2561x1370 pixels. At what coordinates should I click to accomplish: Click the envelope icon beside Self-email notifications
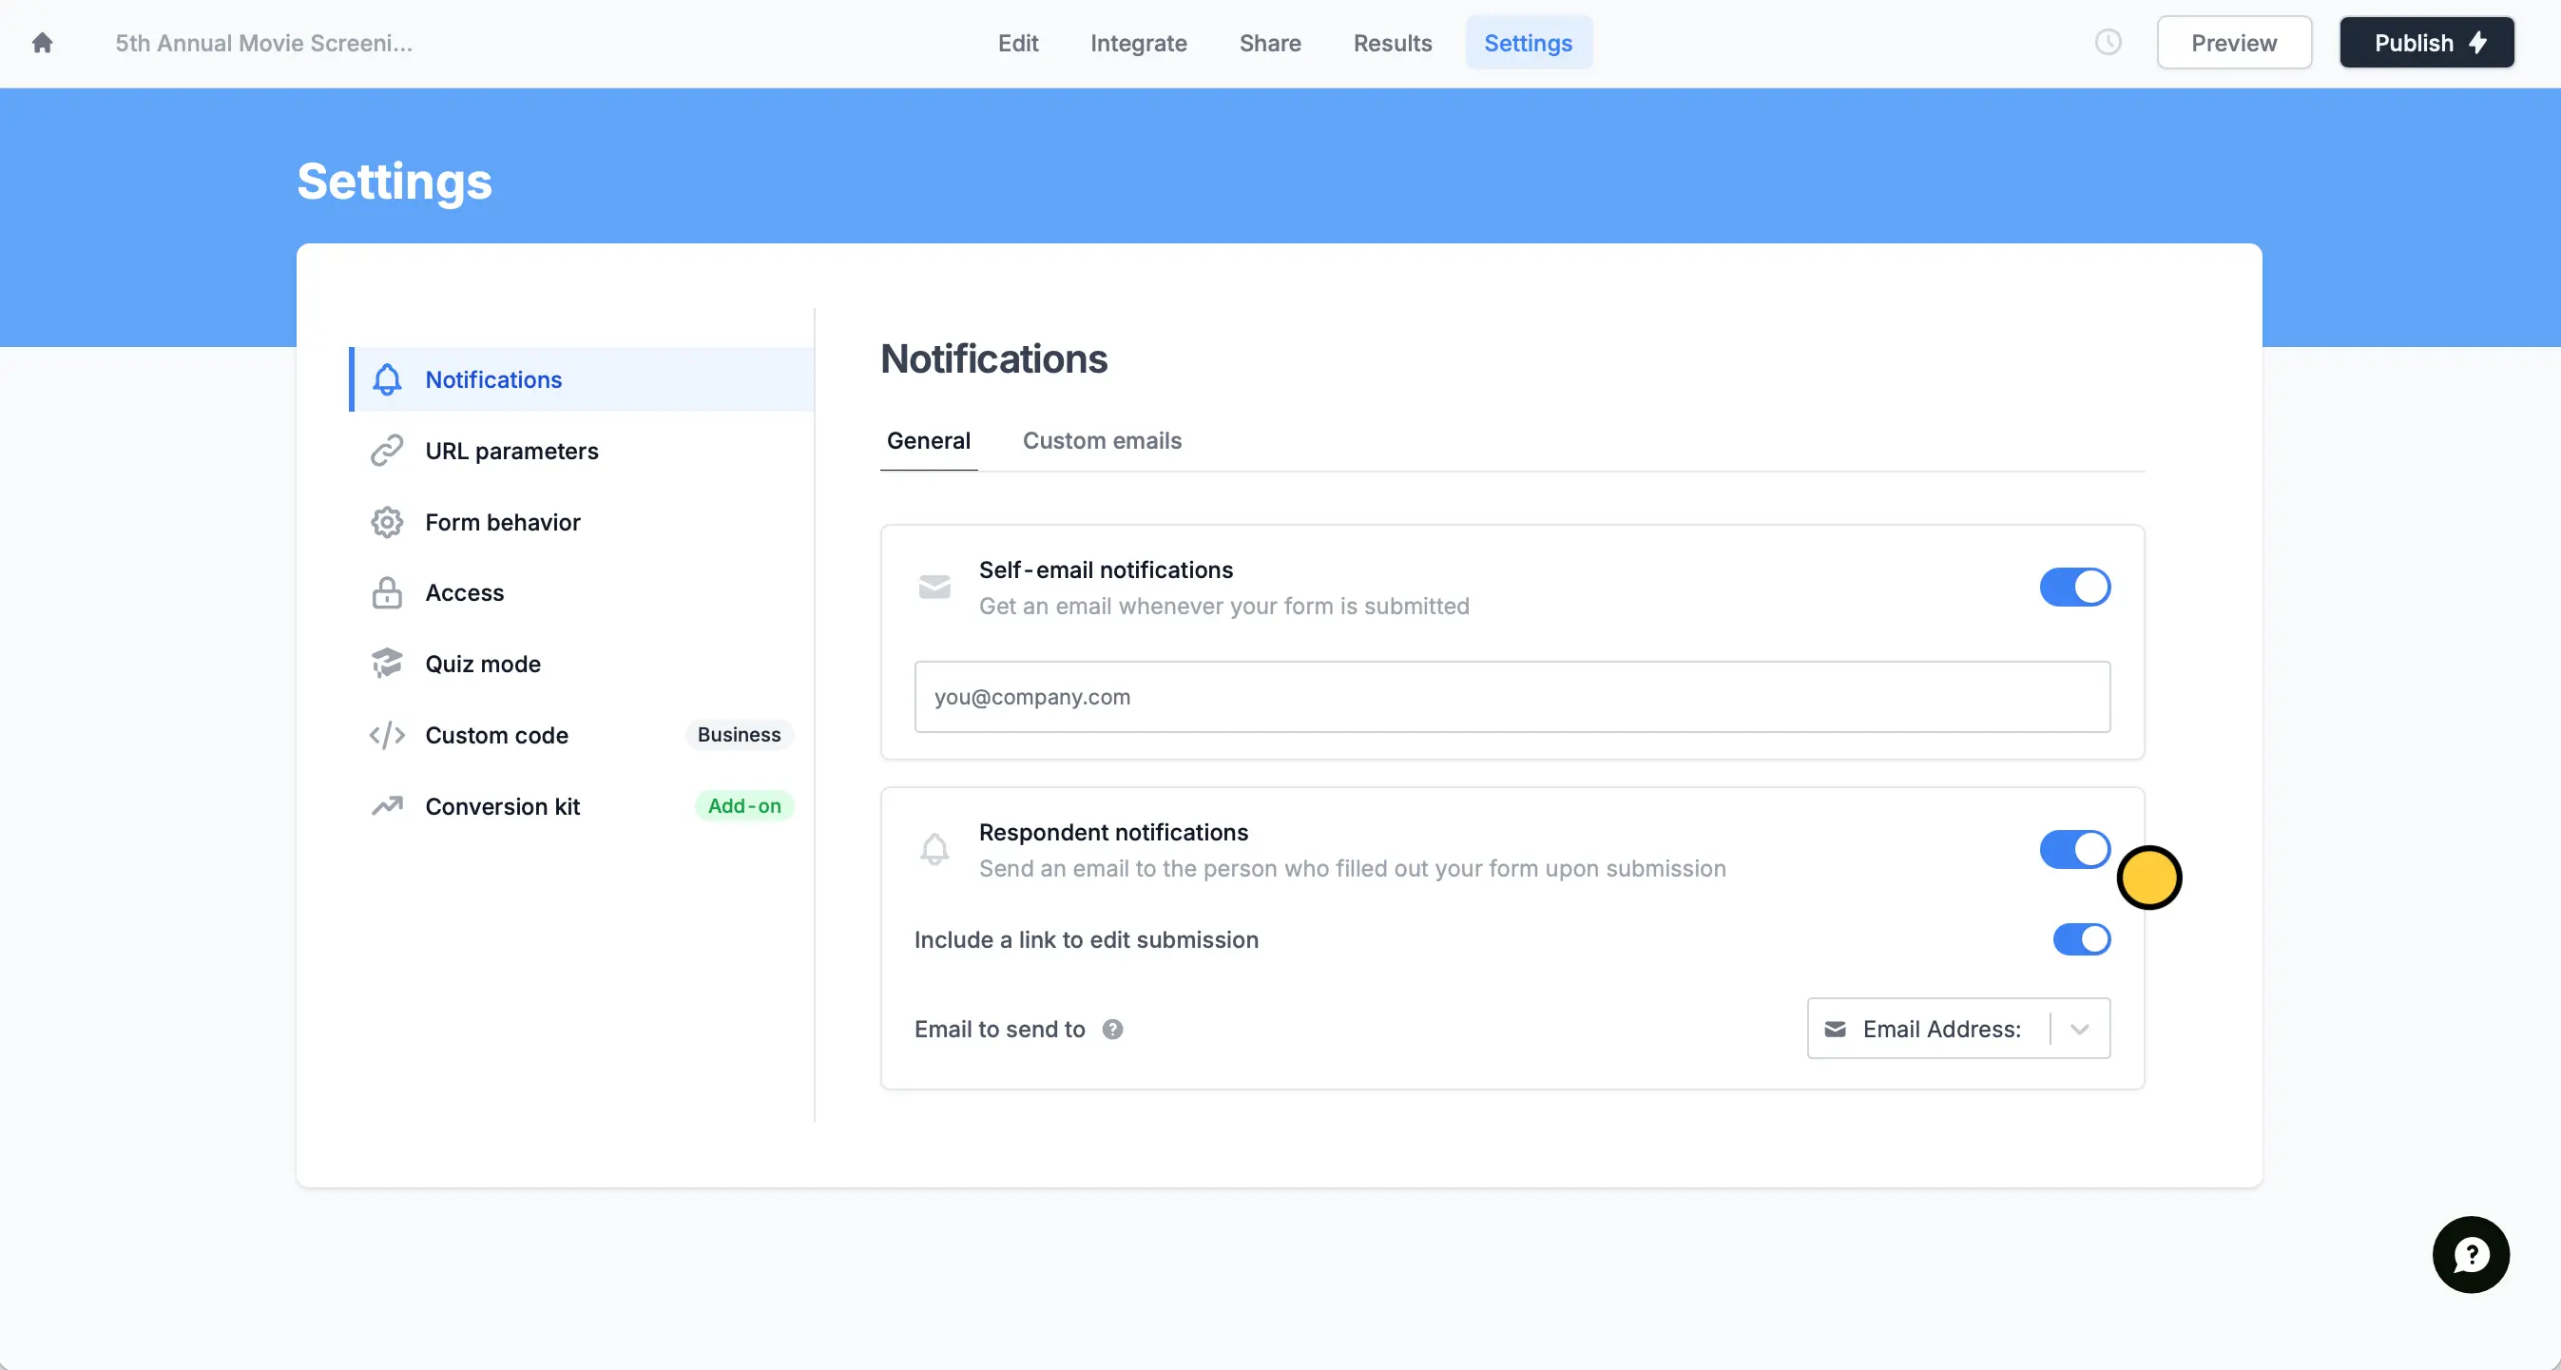(934, 588)
